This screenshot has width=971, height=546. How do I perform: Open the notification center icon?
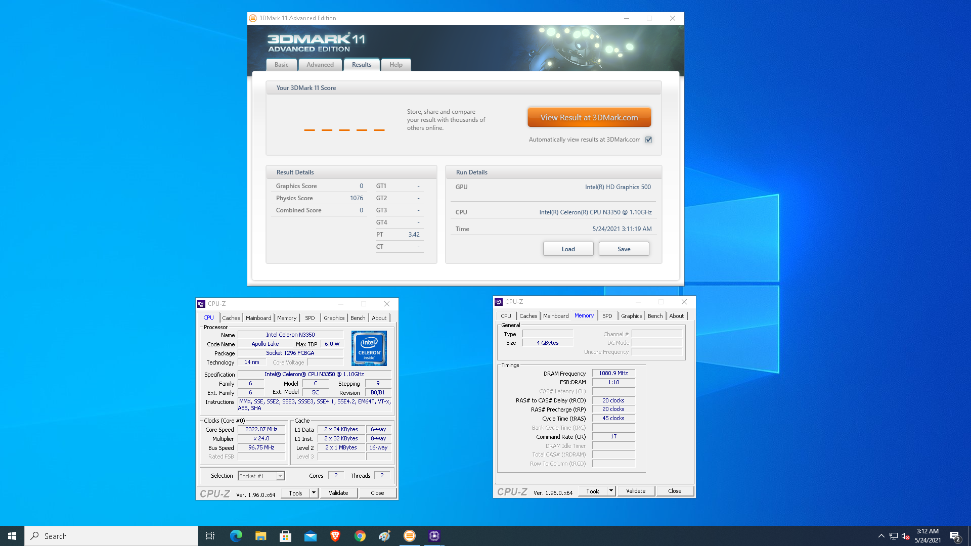955,536
